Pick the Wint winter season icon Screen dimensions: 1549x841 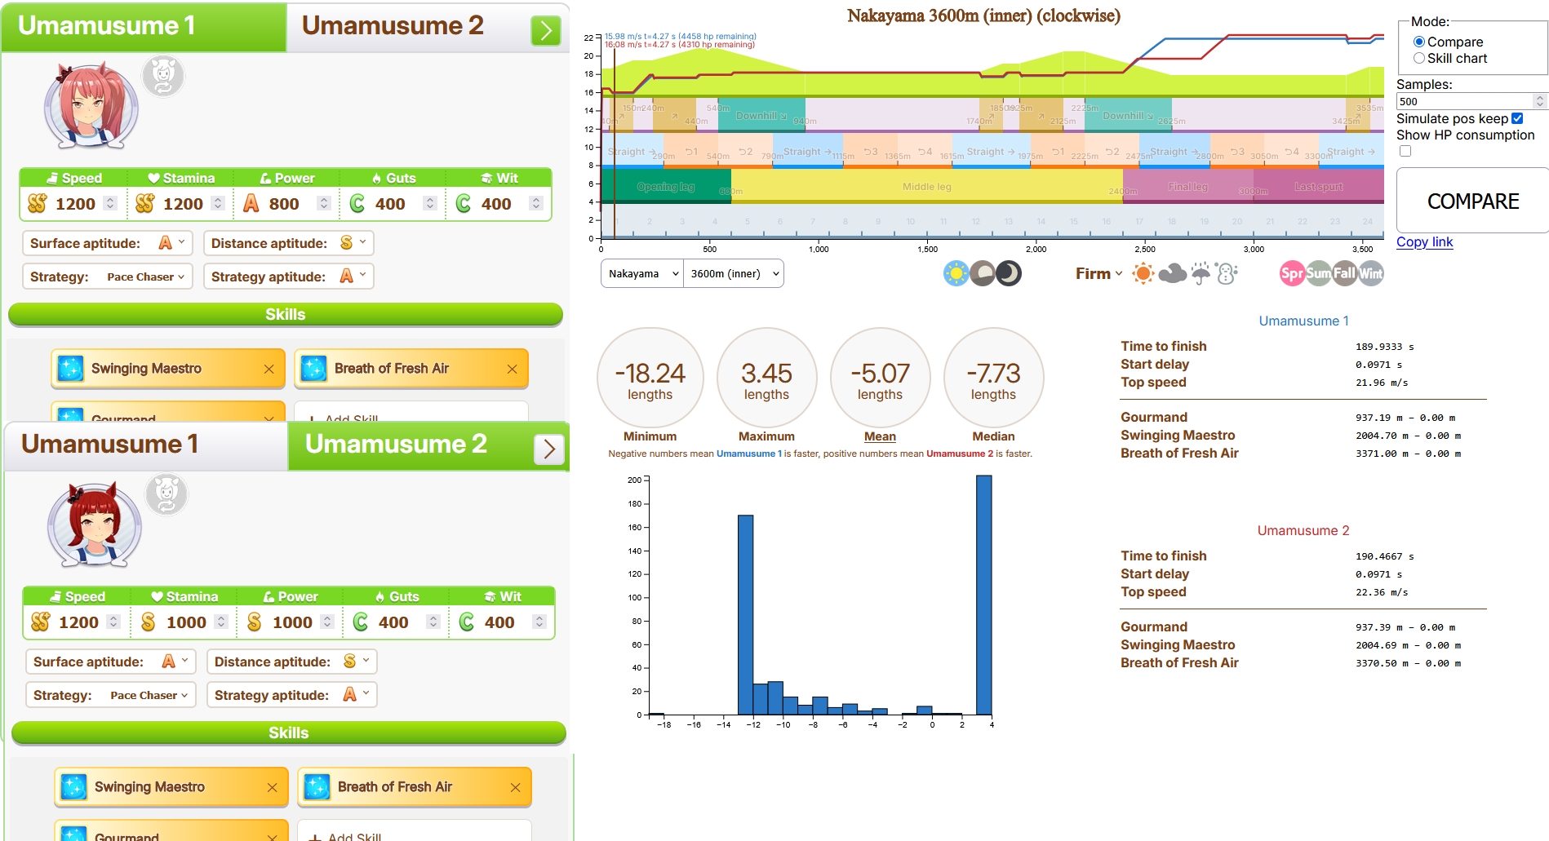click(1371, 273)
